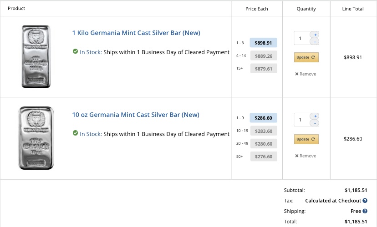Open 10 oz Germania Mint Cast Silver Bar link
The image size is (377, 227).
(136, 115)
